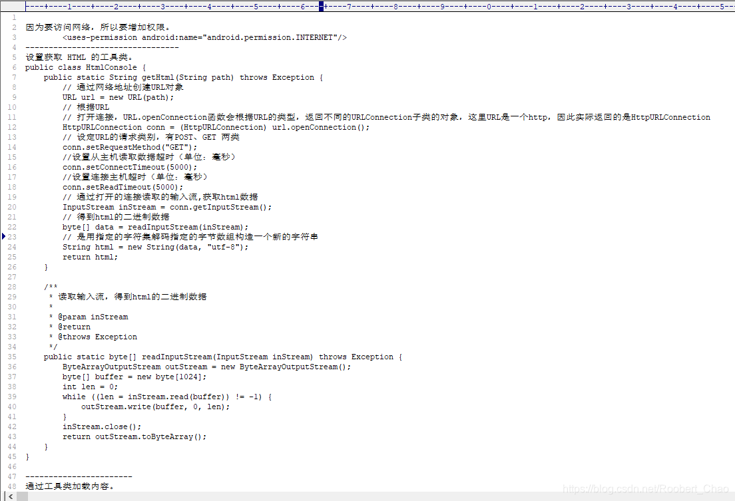Click the conn.setReadTimeout(5000) line
Viewport: 735px width, 501px height.
click(122, 187)
